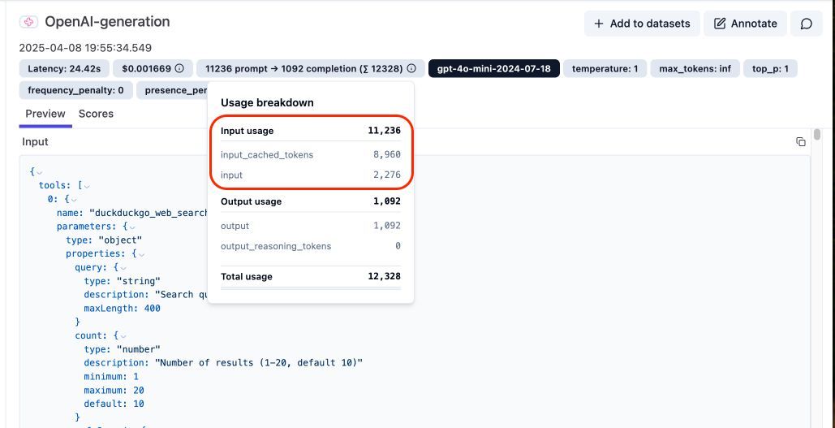Collapse the count object chevron
The width and height of the screenshot is (835, 428).
click(123, 335)
